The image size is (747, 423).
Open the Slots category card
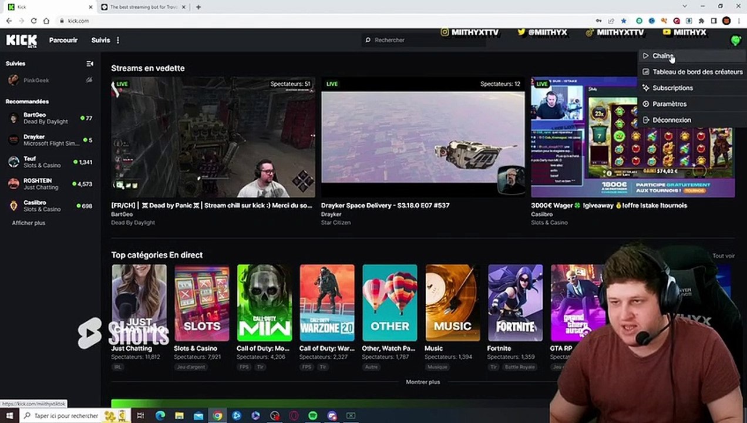(x=202, y=303)
